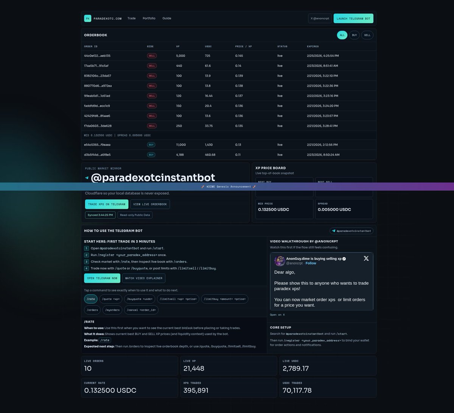The height and width of the screenshot is (413, 454).
Task: Click Telegram icon beside @paradexotcinstantbot heading
Action: tap(87, 178)
